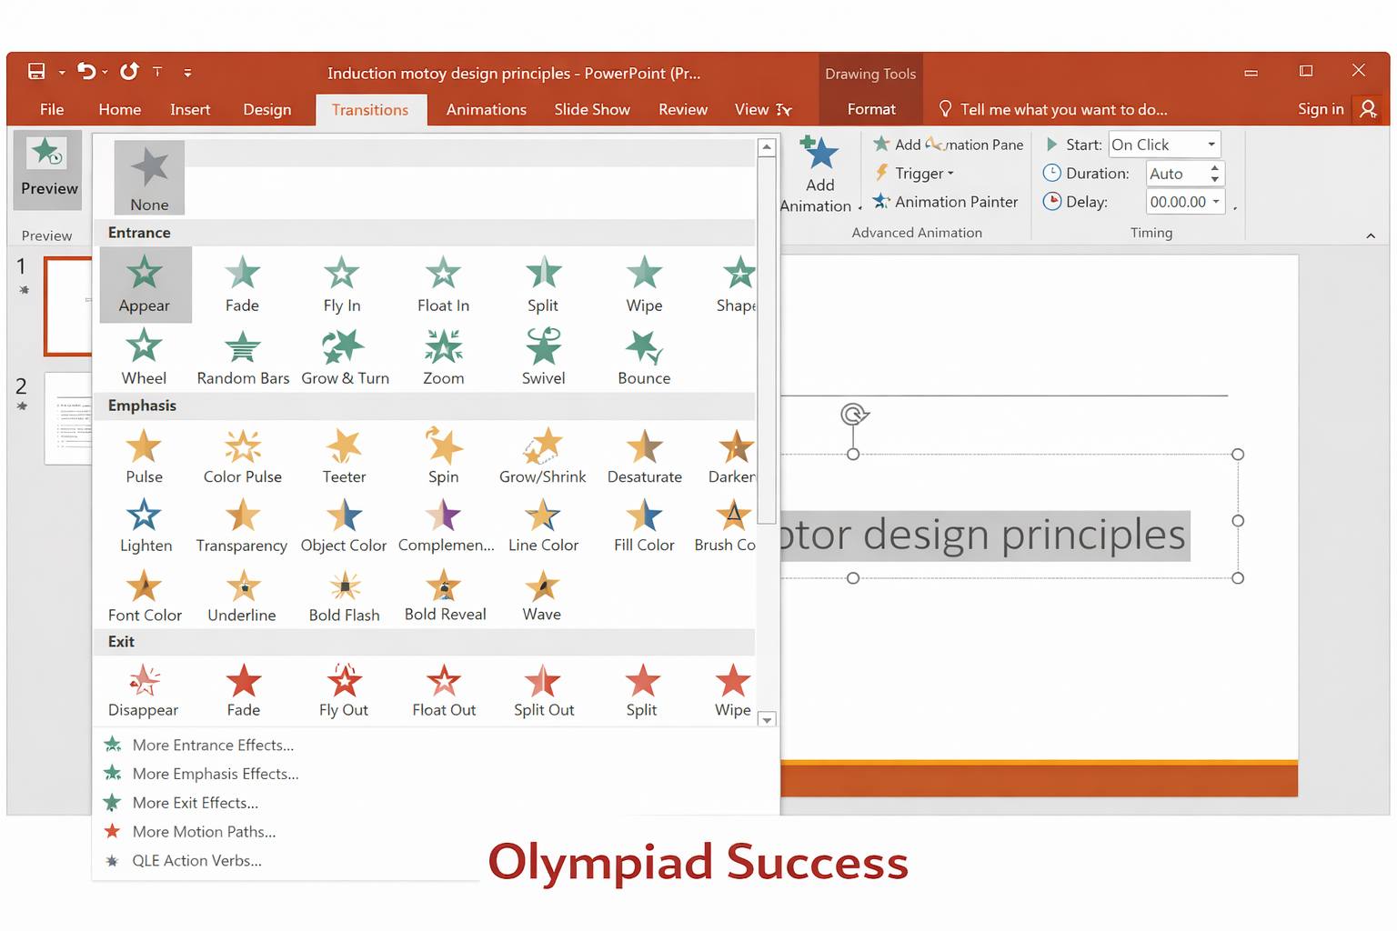Choose the Wave emphasis animation
The height and width of the screenshot is (931, 1397).
[x=541, y=596]
